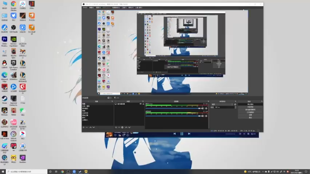The image size is (310, 174).
Task: Pop out Controls dock header icon
Action: pyautogui.click(x=262, y=101)
